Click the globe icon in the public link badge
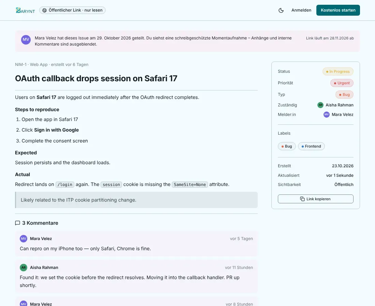This screenshot has width=375, height=306. [44, 10]
